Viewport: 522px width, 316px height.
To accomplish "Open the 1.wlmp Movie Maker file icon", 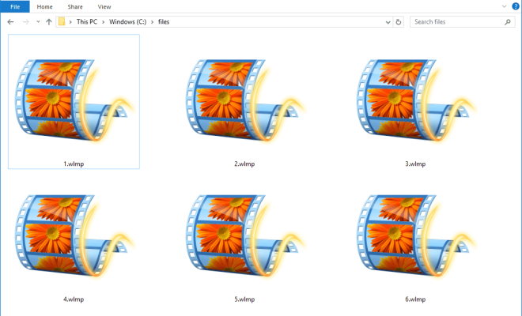I will (x=74, y=100).
